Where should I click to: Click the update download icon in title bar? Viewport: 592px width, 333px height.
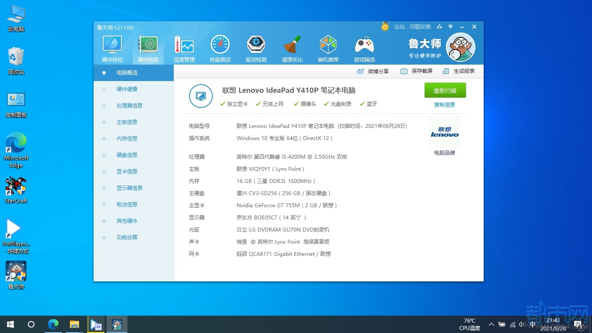click(439, 27)
